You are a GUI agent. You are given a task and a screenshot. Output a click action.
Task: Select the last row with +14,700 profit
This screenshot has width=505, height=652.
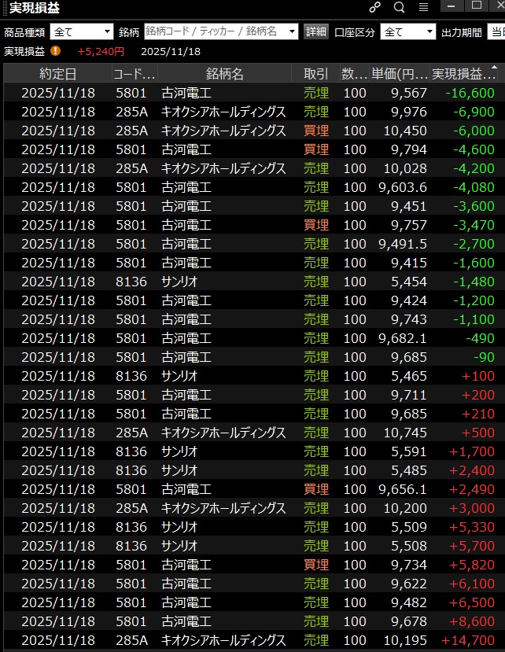point(252,640)
